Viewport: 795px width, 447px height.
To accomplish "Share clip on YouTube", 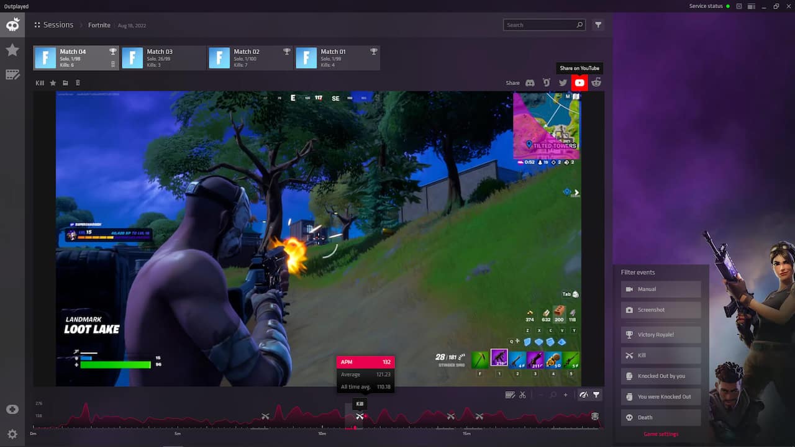I will coord(579,83).
